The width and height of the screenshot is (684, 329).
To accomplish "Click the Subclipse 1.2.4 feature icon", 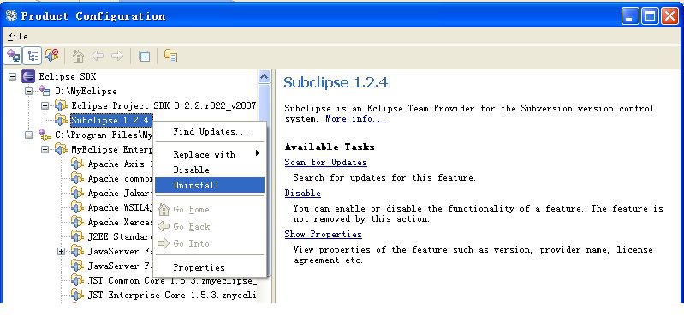I will point(61,120).
